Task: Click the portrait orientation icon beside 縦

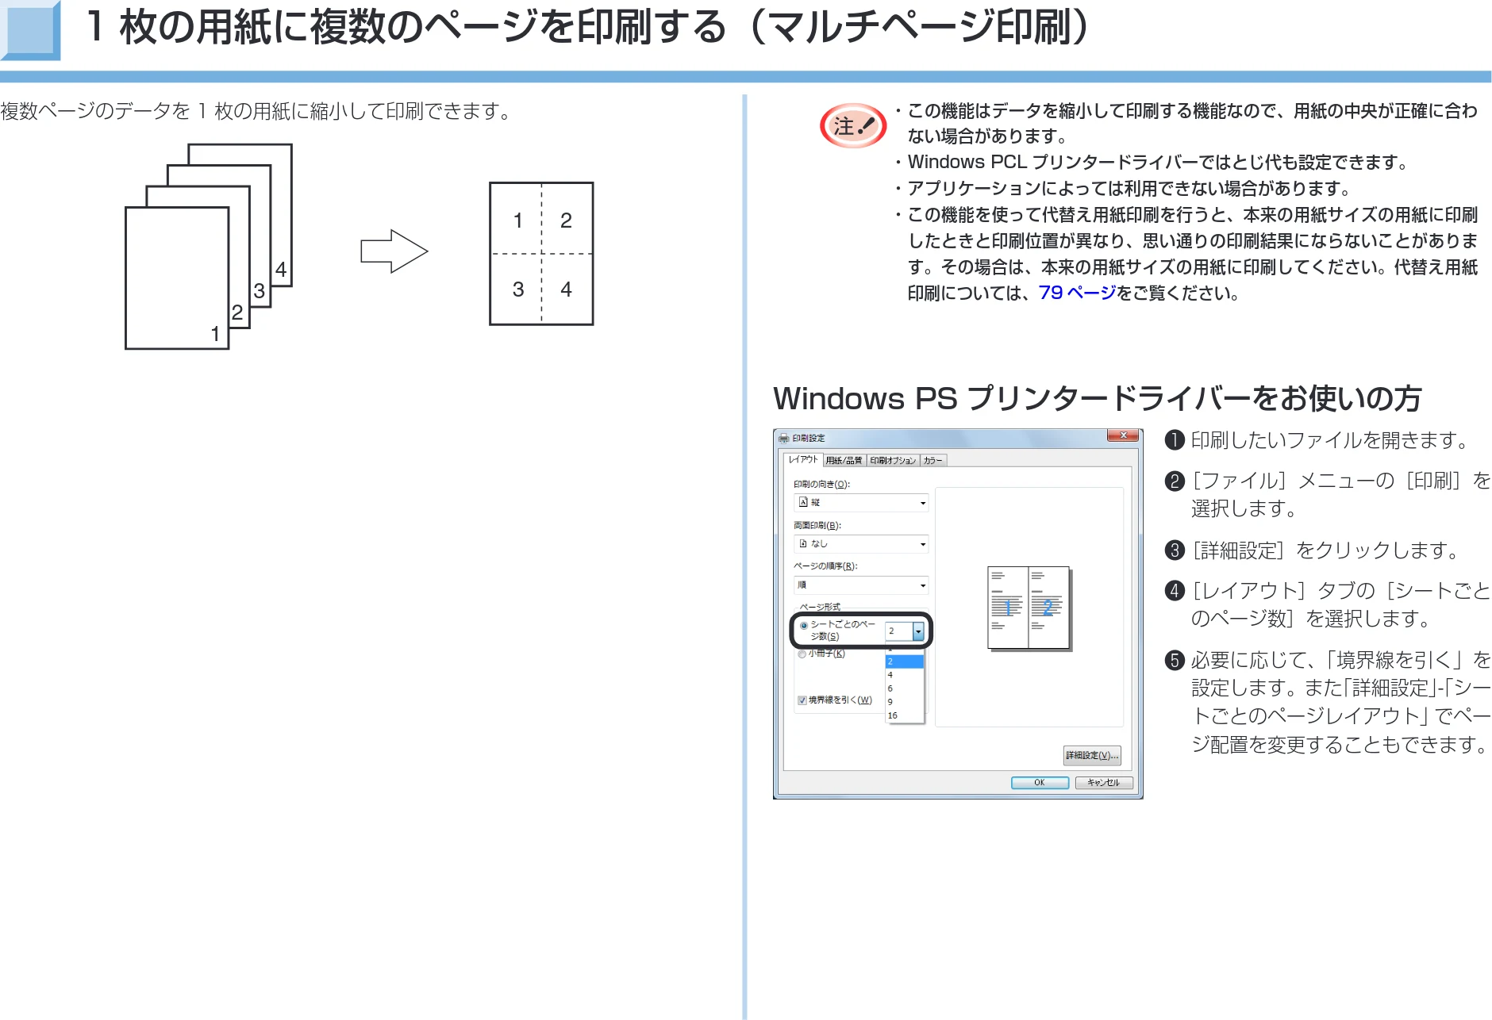Action: [x=803, y=502]
